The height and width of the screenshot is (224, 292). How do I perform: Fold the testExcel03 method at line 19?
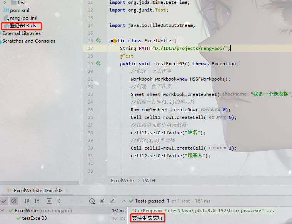(107, 64)
